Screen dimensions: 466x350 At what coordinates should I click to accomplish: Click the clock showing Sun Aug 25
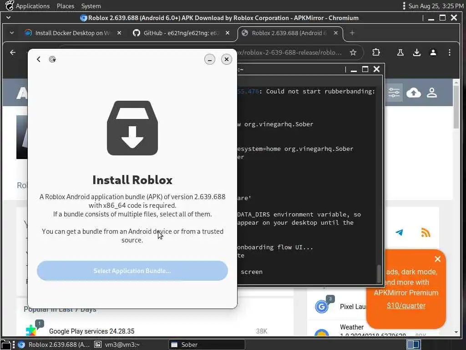point(436,6)
